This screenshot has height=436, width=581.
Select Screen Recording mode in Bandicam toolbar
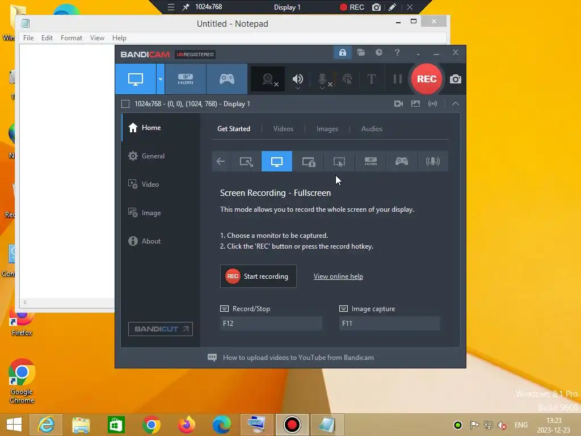pos(136,79)
